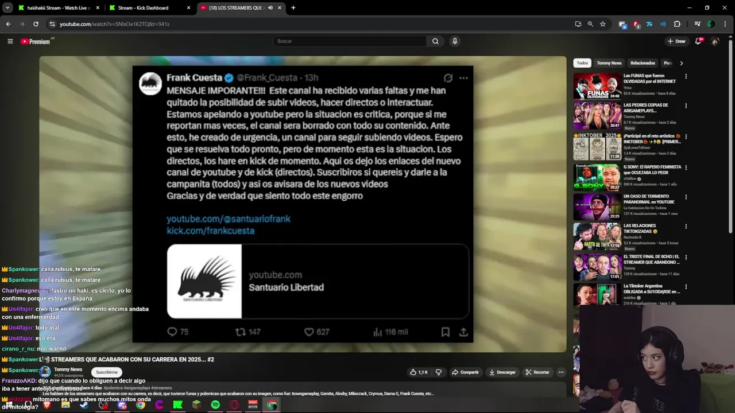The width and height of the screenshot is (735, 413).
Task: Start voice search with microphone icon
Action: tap(455, 41)
